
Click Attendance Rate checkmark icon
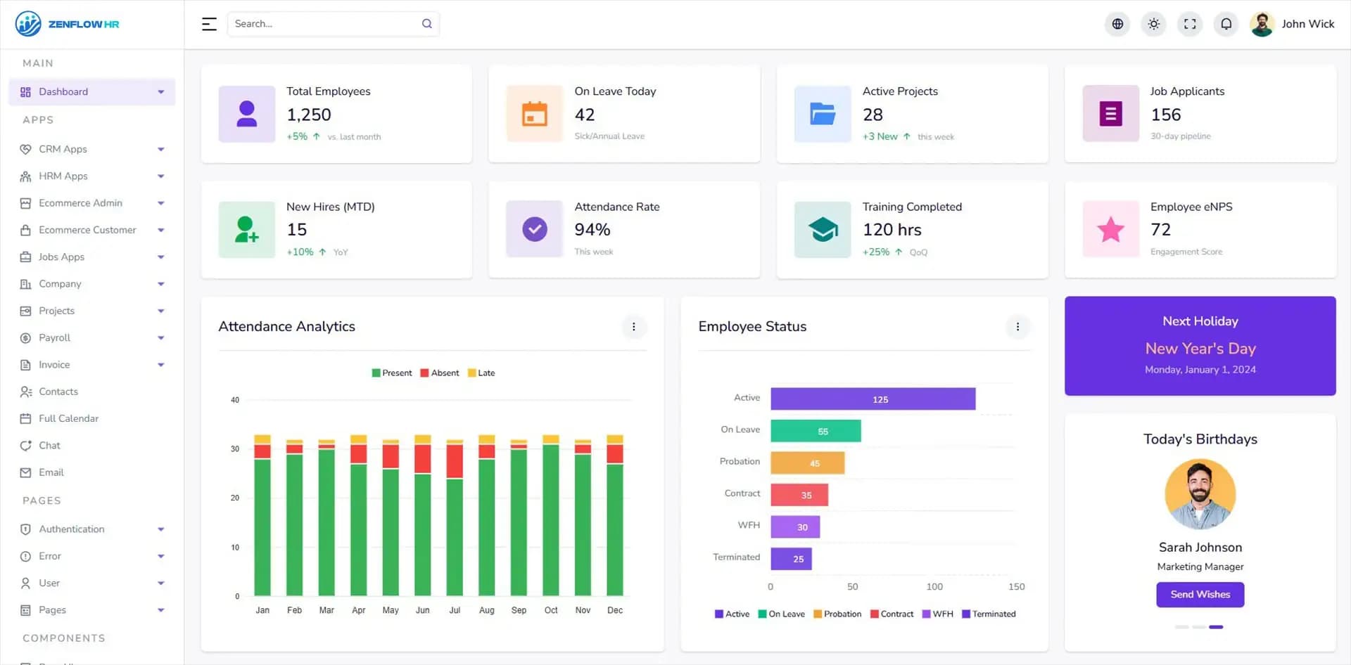point(535,229)
